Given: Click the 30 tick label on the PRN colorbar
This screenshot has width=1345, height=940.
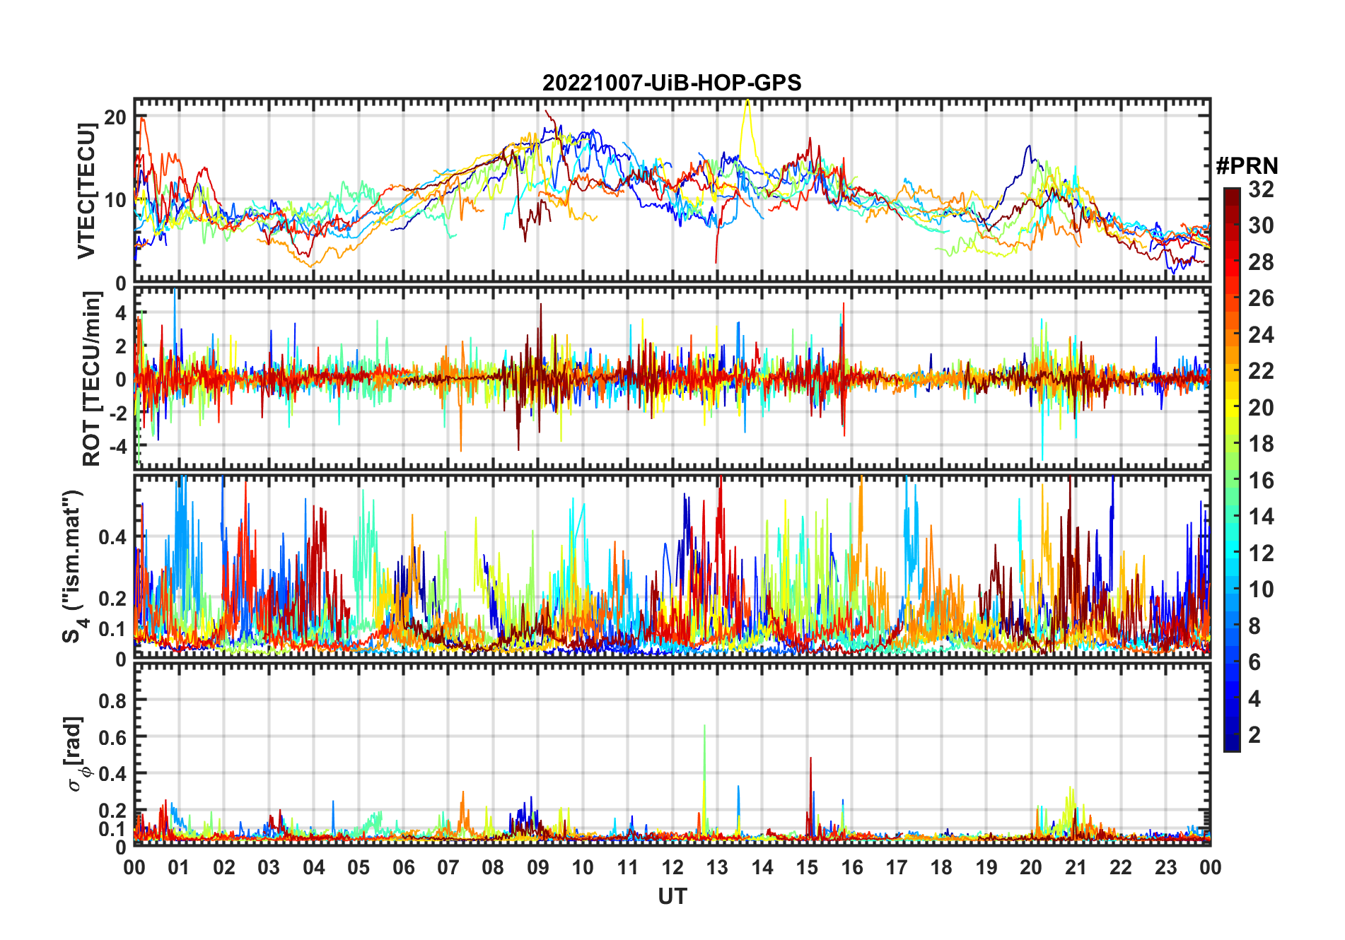Looking at the screenshot, I should (x=1261, y=225).
